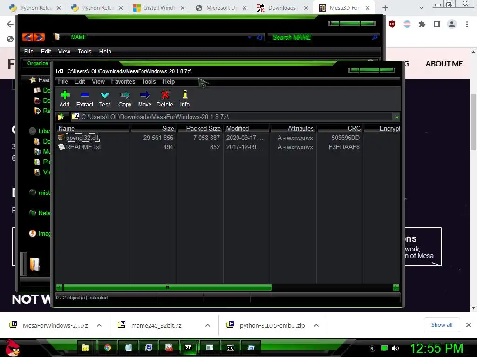Click the horizontal scrollbar in 7-Zip

click(167, 287)
